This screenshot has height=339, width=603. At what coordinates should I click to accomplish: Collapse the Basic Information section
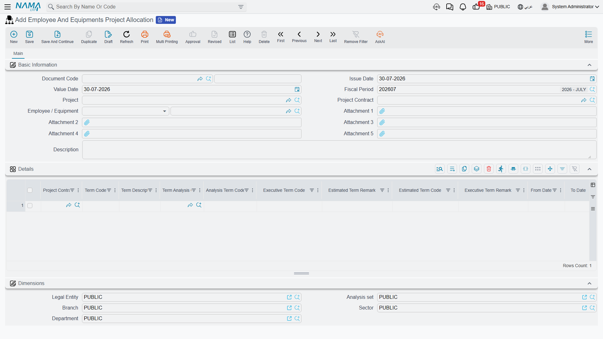589,65
